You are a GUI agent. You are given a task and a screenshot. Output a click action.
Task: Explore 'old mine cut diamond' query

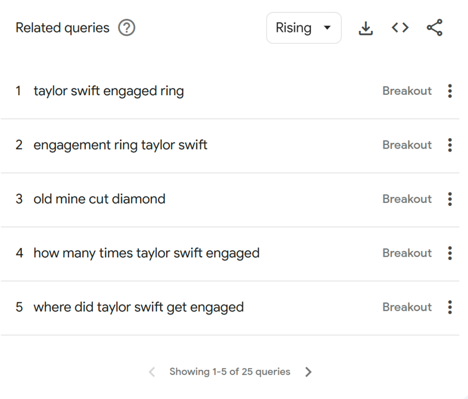pos(99,199)
